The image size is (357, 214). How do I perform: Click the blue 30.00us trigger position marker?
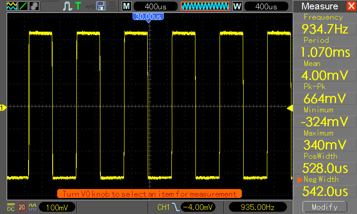pyautogui.click(x=148, y=16)
